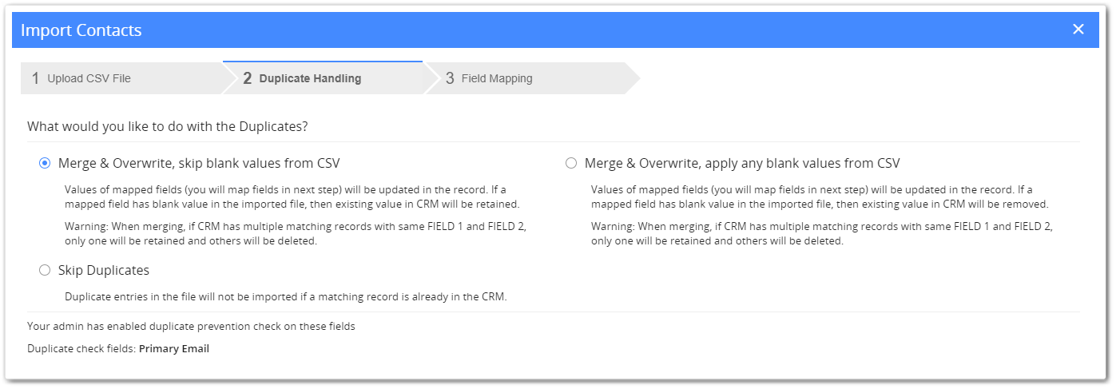The height and width of the screenshot is (389, 1116).
Task: Select the Duplicate Handling step tab
Action: click(310, 78)
